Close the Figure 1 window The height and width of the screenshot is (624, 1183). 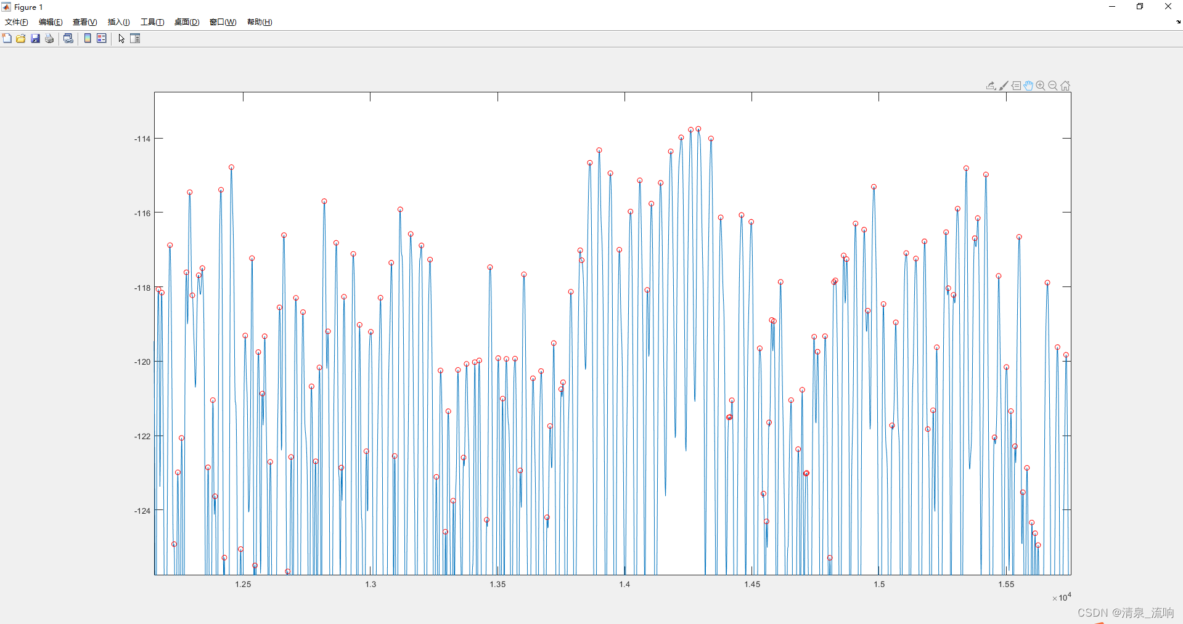1168,7
